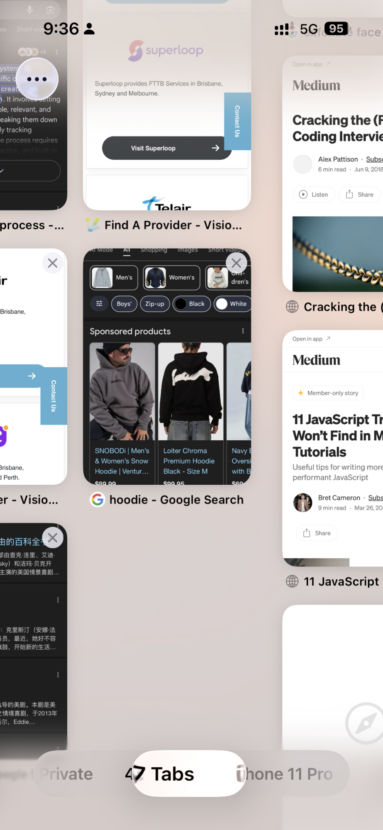
Task: Close the Find A Provider tab card
Action: (53, 263)
